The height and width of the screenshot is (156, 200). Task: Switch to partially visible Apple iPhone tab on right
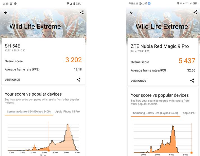tap(189, 113)
